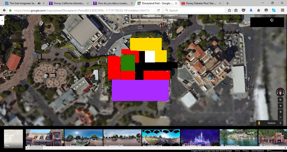Reset map north using compass needle
The image size is (287, 152).
(x=280, y=92)
